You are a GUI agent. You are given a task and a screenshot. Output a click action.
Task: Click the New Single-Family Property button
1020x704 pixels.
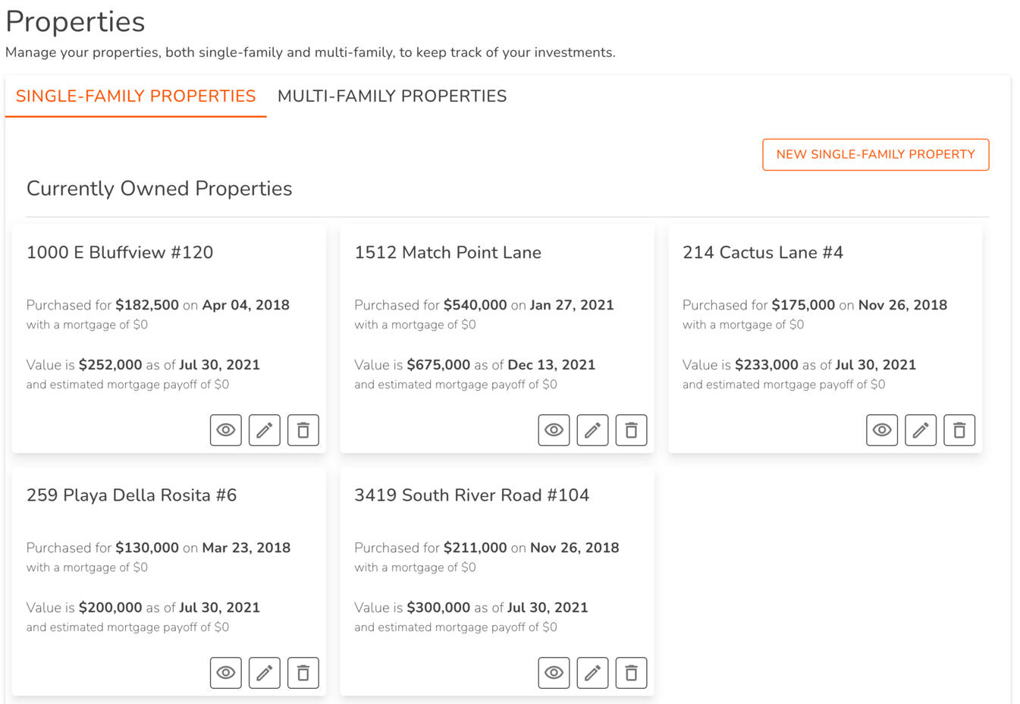(x=875, y=155)
